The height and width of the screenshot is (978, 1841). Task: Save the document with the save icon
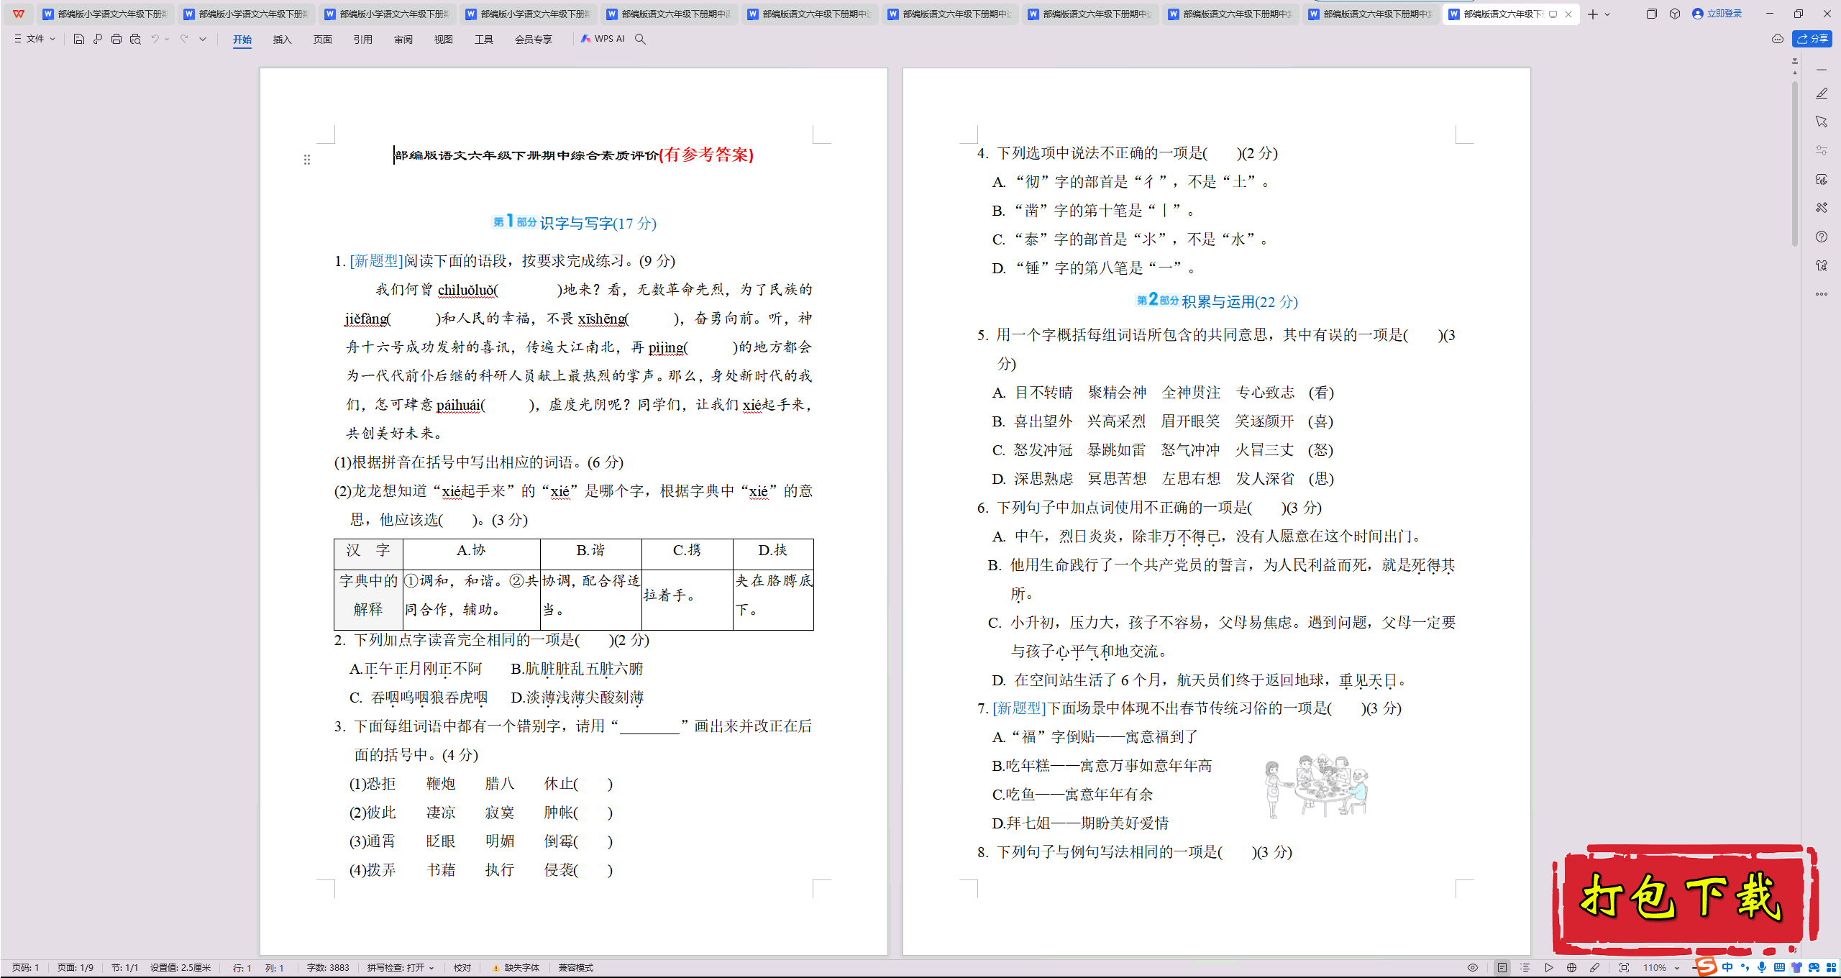[x=79, y=39]
